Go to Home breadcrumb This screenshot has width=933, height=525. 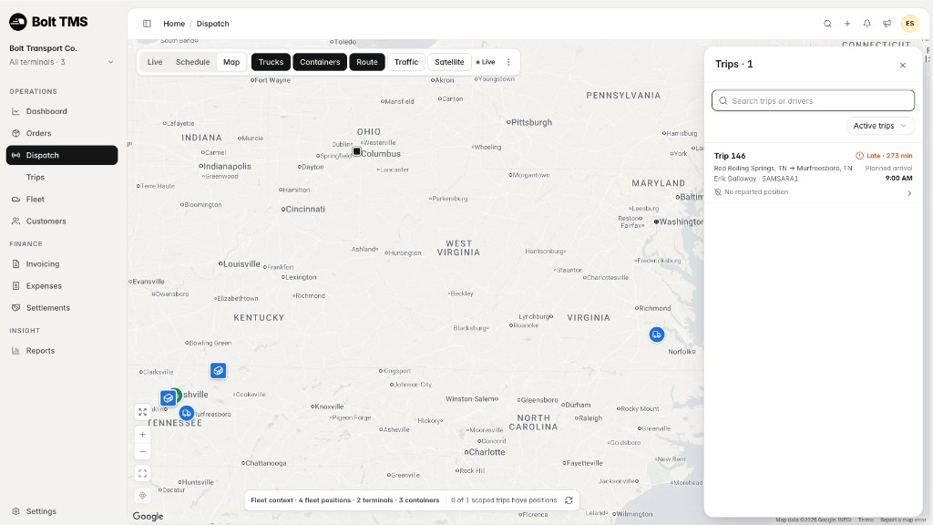pos(174,24)
